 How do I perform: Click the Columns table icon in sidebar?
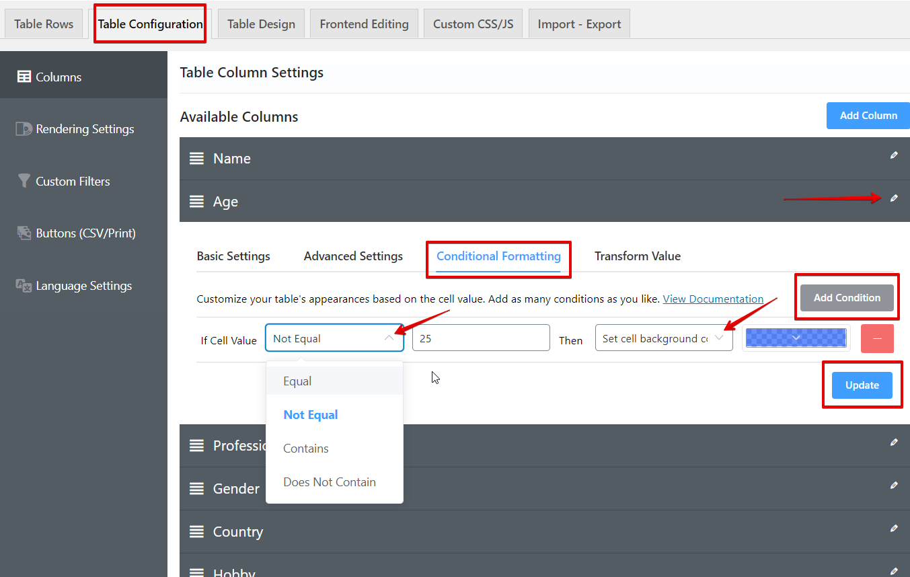click(x=24, y=77)
